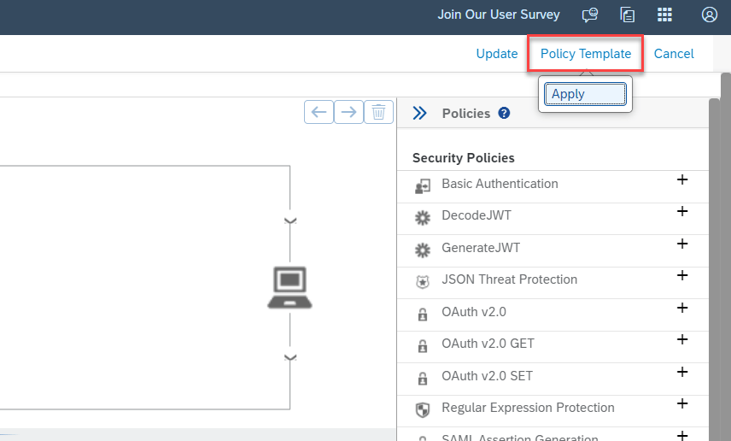The image size is (731, 441).
Task: Open Join Our User Survey link
Action: pos(499,15)
